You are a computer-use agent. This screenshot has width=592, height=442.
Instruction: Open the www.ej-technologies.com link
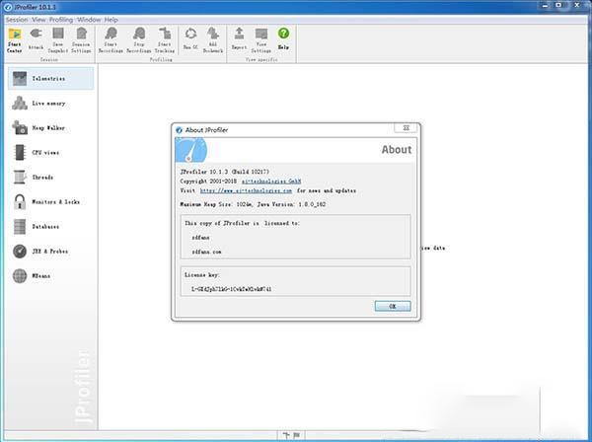coord(246,191)
